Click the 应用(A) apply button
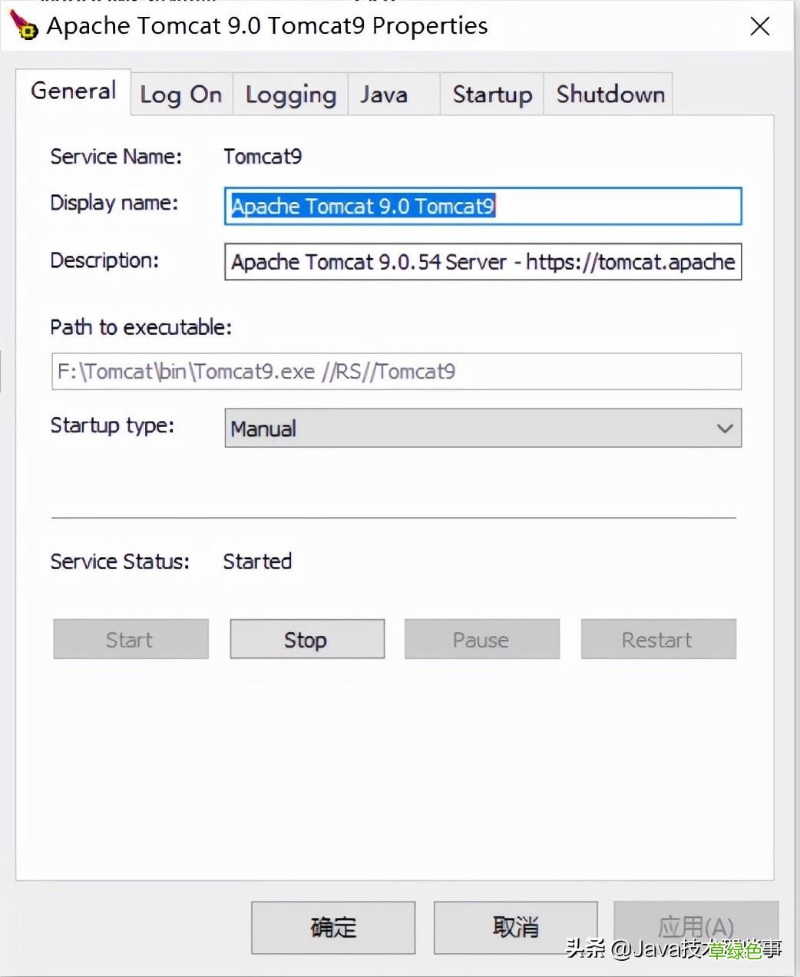The height and width of the screenshot is (977, 800). pyautogui.click(x=696, y=927)
